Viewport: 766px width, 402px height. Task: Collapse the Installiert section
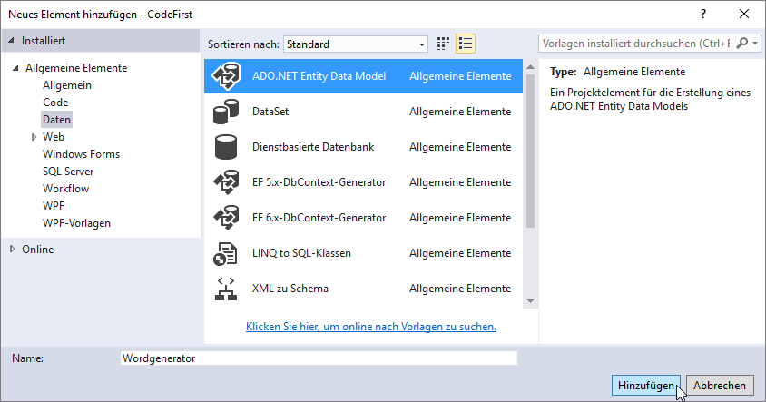[x=11, y=41]
